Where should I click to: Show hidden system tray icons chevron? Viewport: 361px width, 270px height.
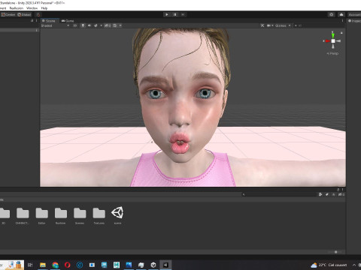pyautogui.click(x=354, y=265)
